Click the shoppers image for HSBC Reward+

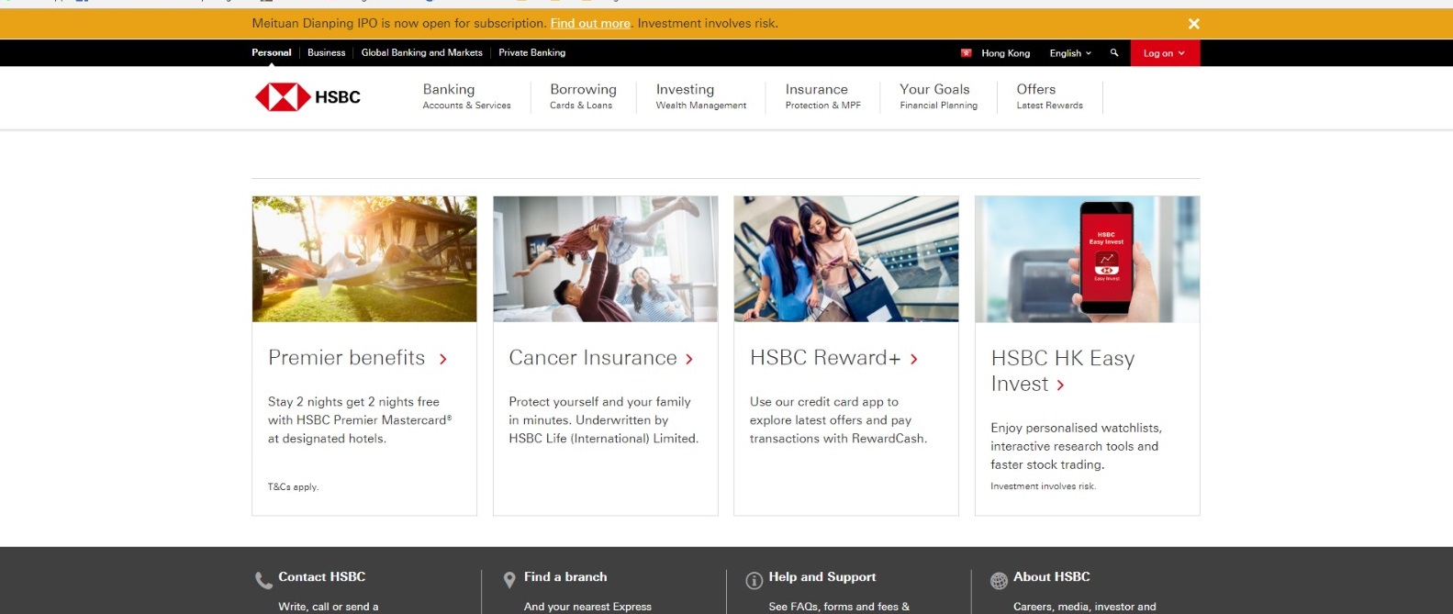click(x=846, y=259)
